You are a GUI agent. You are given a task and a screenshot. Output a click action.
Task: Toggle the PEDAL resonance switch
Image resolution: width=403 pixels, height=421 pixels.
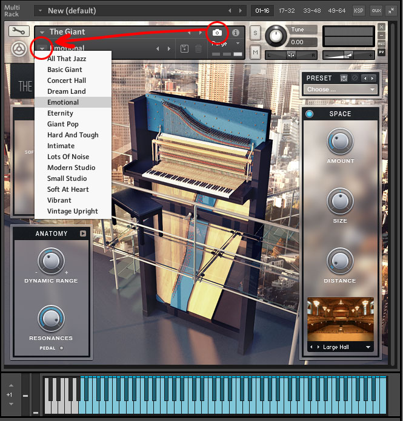62,348
